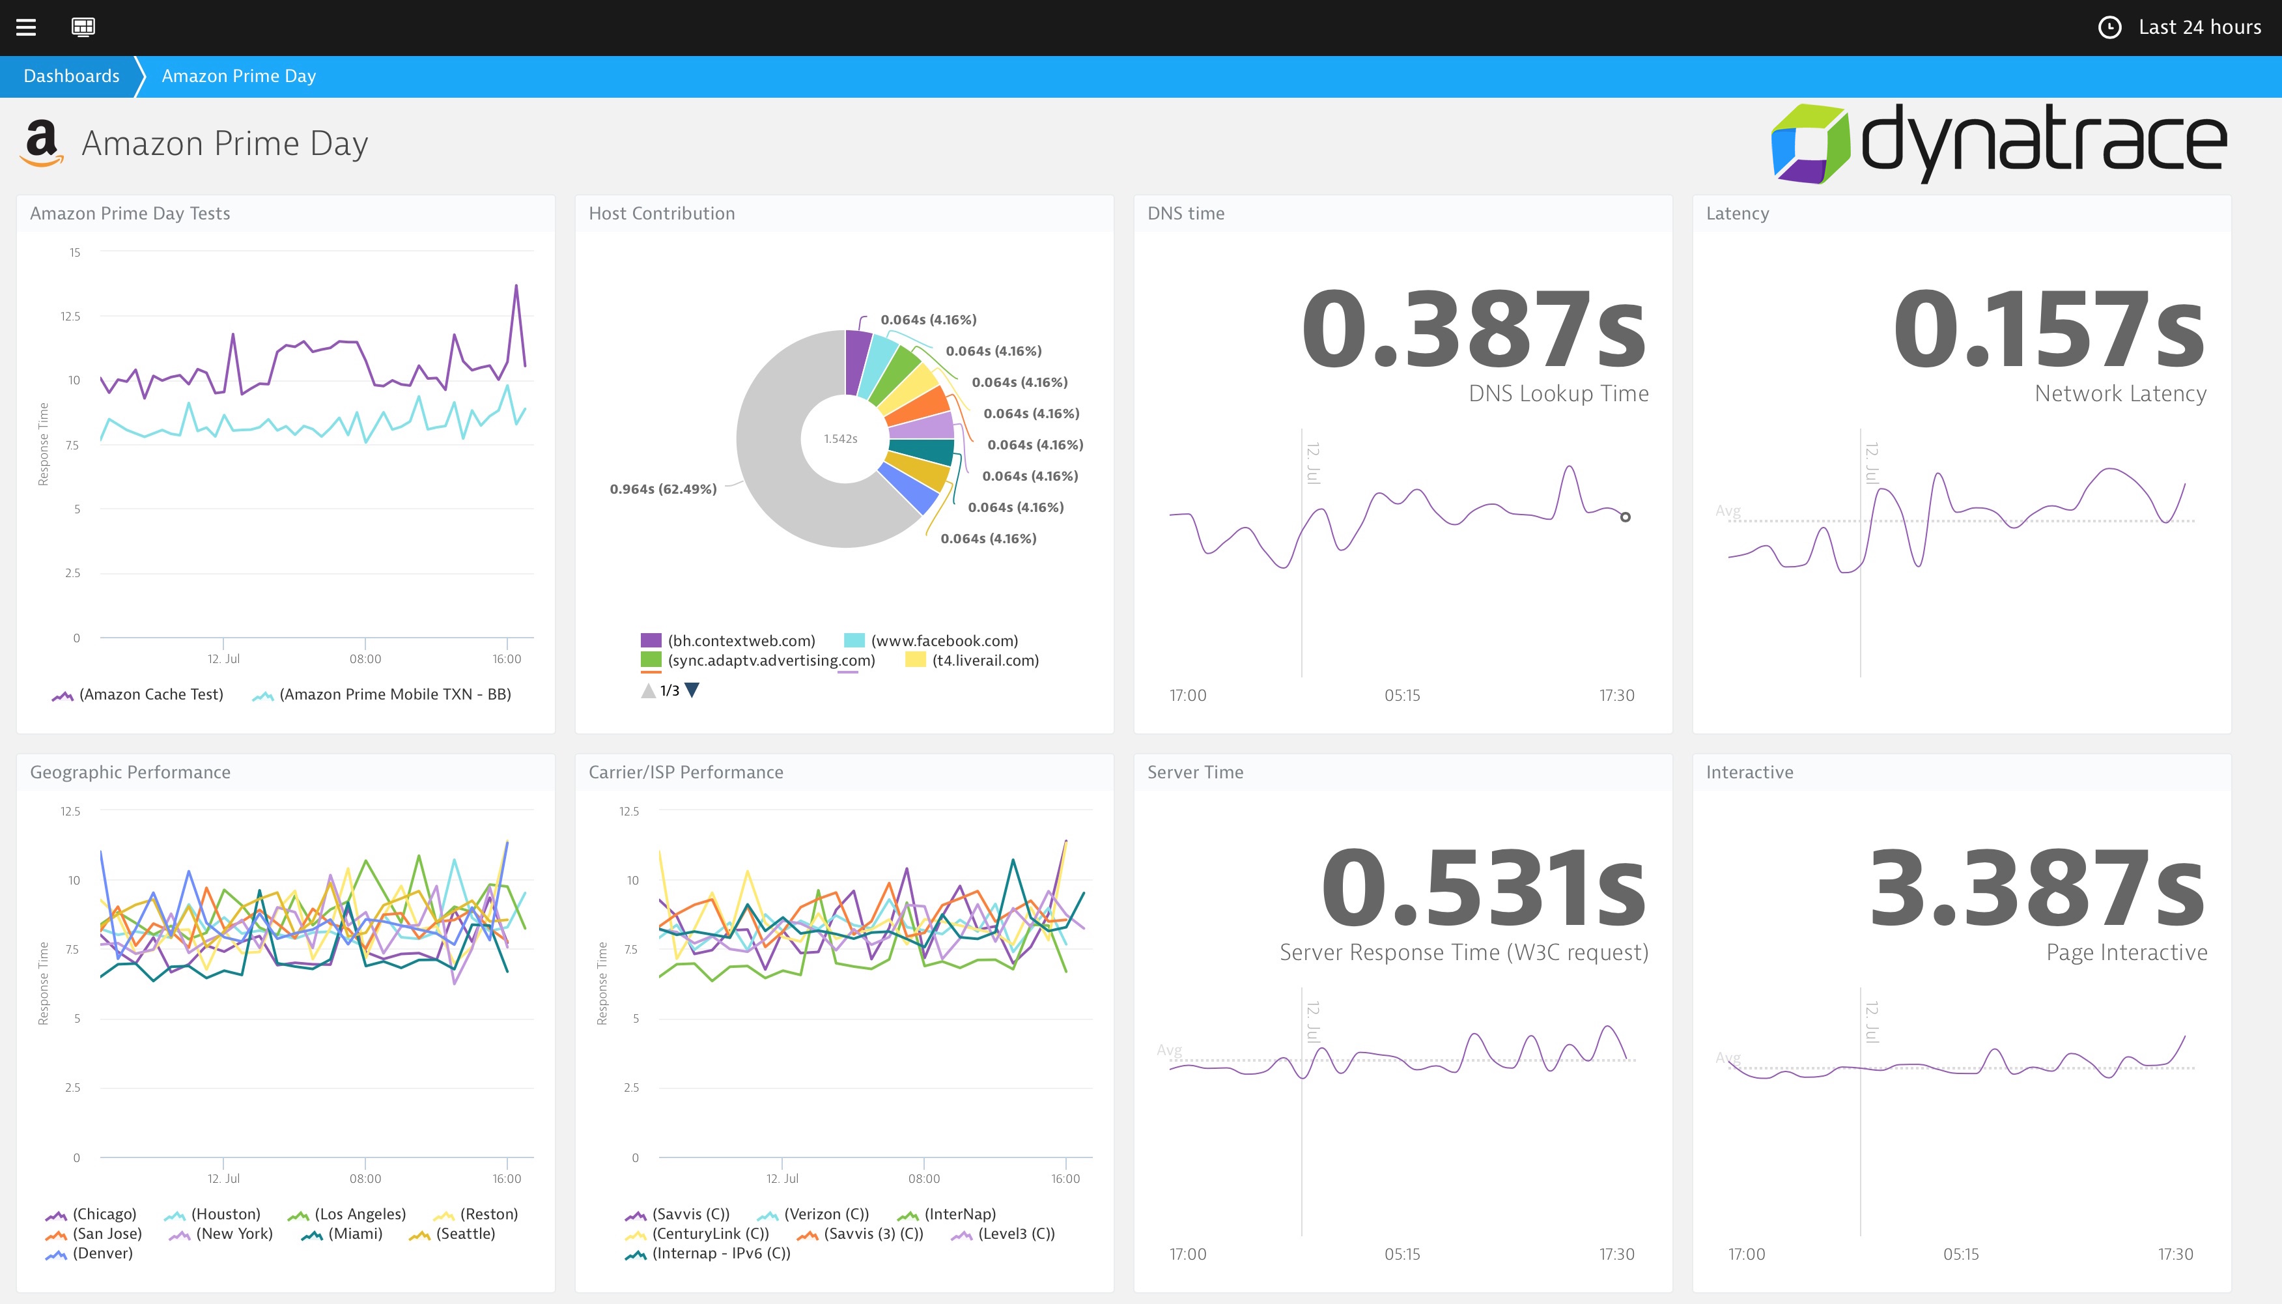Open the Amazon Prime Day Tests tile title
This screenshot has width=2282, height=1304.
coord(130,213)
